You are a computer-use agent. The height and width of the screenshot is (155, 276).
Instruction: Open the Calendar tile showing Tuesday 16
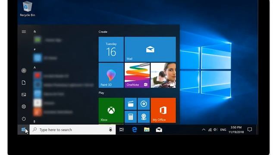pyautogui.click(x=111, y=49)
